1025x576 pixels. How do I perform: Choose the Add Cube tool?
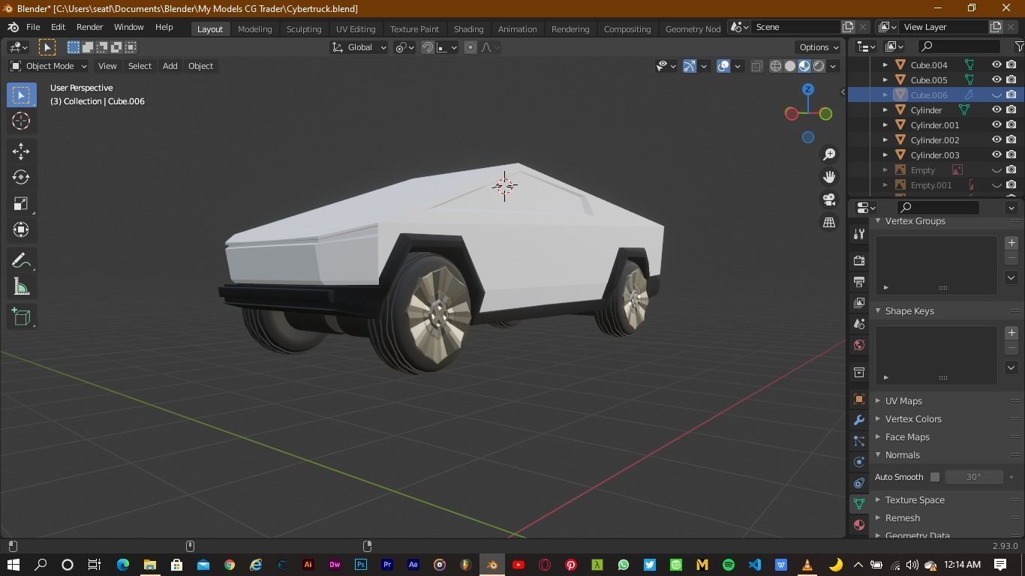pos(21,317)
